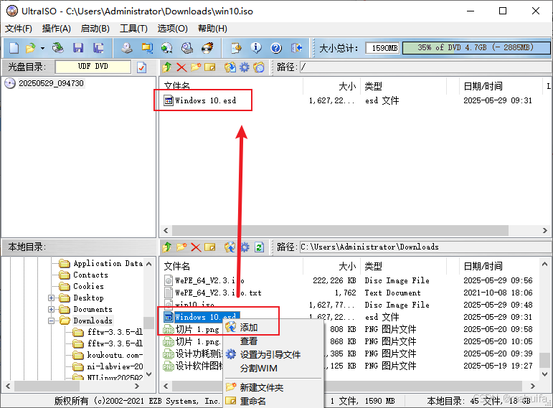Select WePE_64_V2.3.iso in local file list
This screenshot has height=408, width=553.
pyautogui.click(x=209, y=280)
